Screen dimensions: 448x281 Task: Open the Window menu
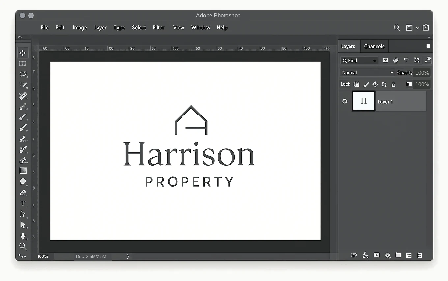pos(201,28)
